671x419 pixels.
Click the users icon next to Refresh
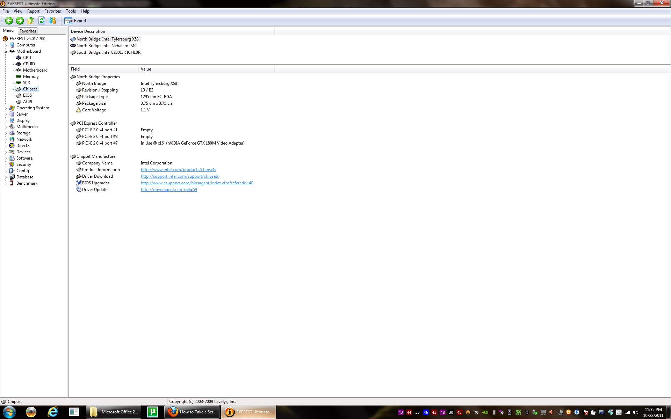[53, 21]
